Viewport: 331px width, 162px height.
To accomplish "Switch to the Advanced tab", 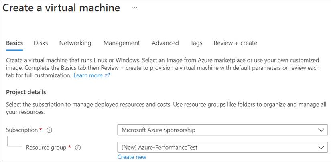I will pos(165,43).
